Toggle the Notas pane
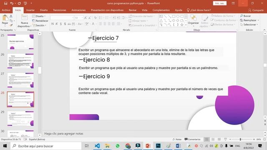The width and height of the screenshot is (267, 150). click(x=177, y=139)
